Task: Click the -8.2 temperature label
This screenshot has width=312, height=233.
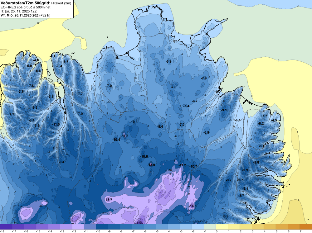Action: click(261, 123)
